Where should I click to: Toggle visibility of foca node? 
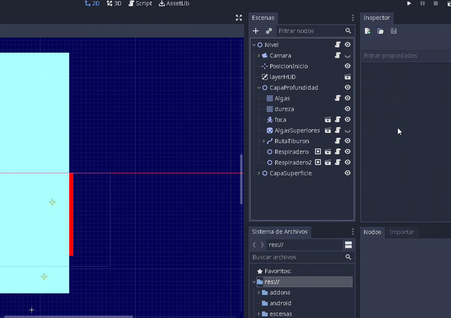[348, 119]
